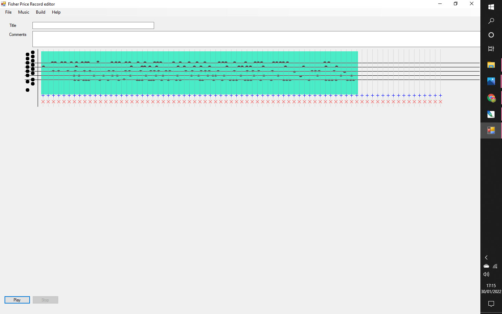Open the Music menu
This screenshot has height=314, width=502.
tap(24, 12)
